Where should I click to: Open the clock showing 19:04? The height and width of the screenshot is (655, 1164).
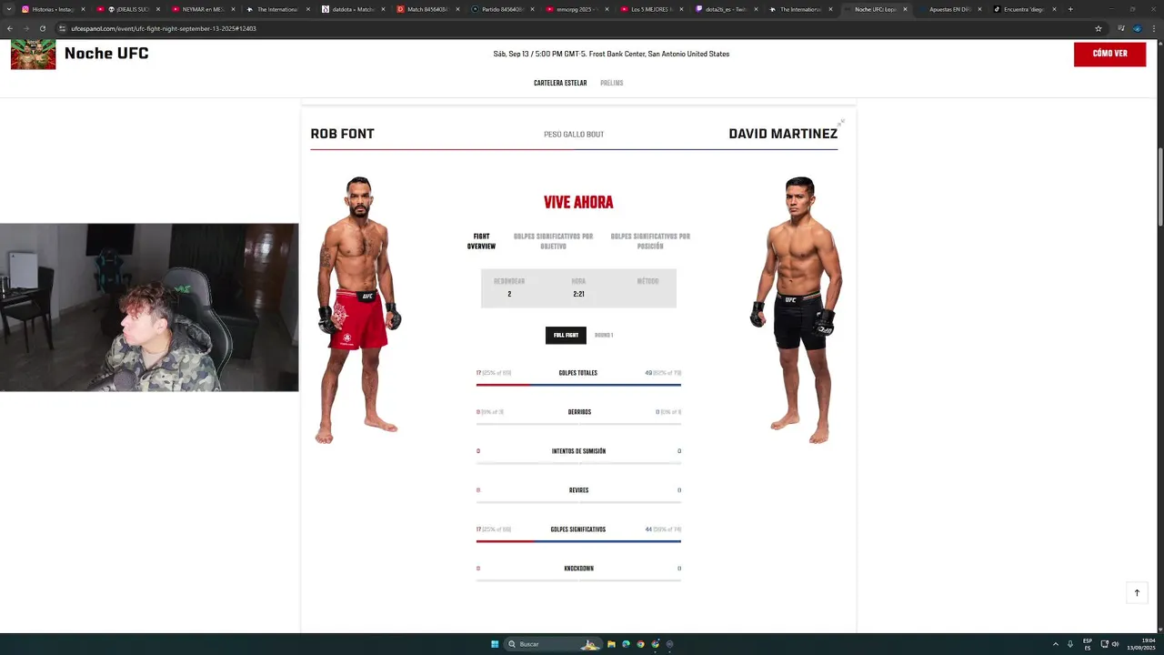[1141, 644]
